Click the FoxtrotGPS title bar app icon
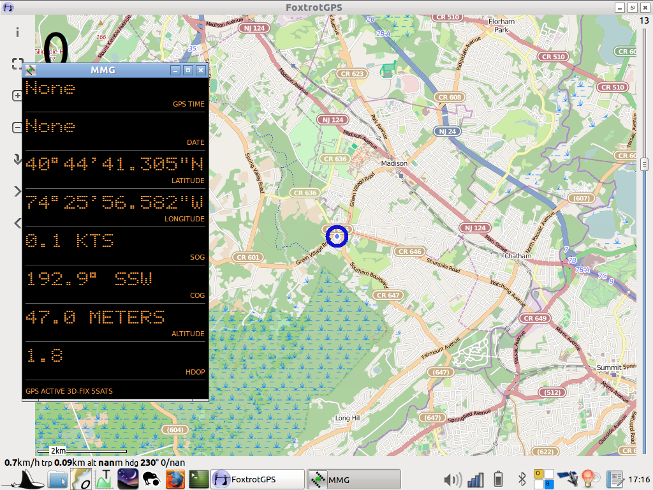This screenshot has height=490, width=653. click(x=8, y=7)
